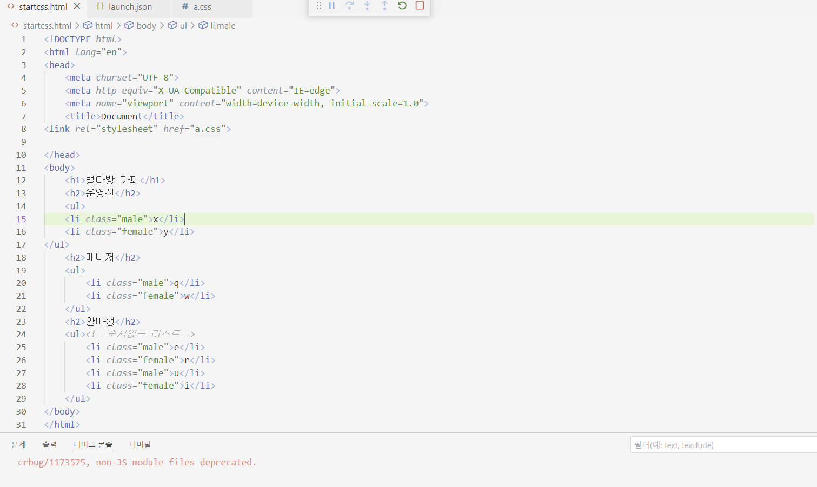Click the li item containing y
Image resolution: width=817 pixels, height=487 pixels.
[130, 232]
